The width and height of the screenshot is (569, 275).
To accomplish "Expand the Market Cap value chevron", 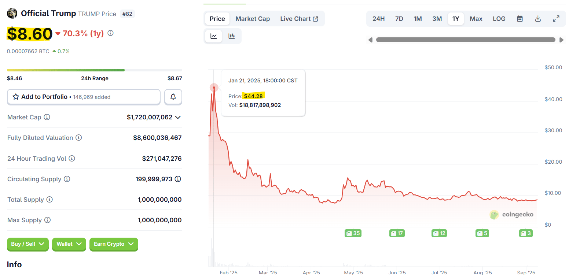I will [x=178, y=117].
